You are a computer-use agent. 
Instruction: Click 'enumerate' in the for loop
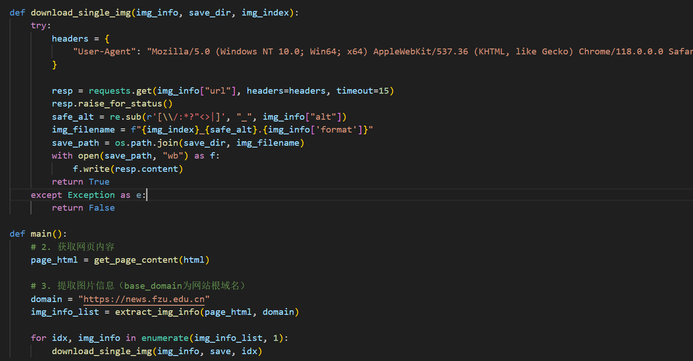pyautogui.click(x=165, y=338)
